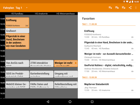Tap the location icon in status bar

124,2
